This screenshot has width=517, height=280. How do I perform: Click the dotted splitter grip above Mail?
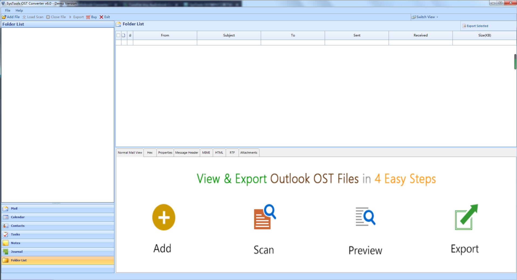(x=57, y=203)
